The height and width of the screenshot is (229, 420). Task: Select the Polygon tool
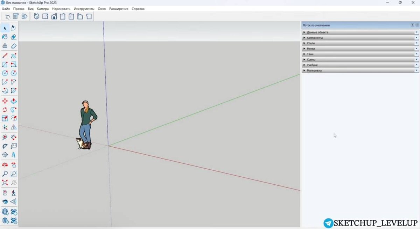pyautogui.click(x=13, y=73)
